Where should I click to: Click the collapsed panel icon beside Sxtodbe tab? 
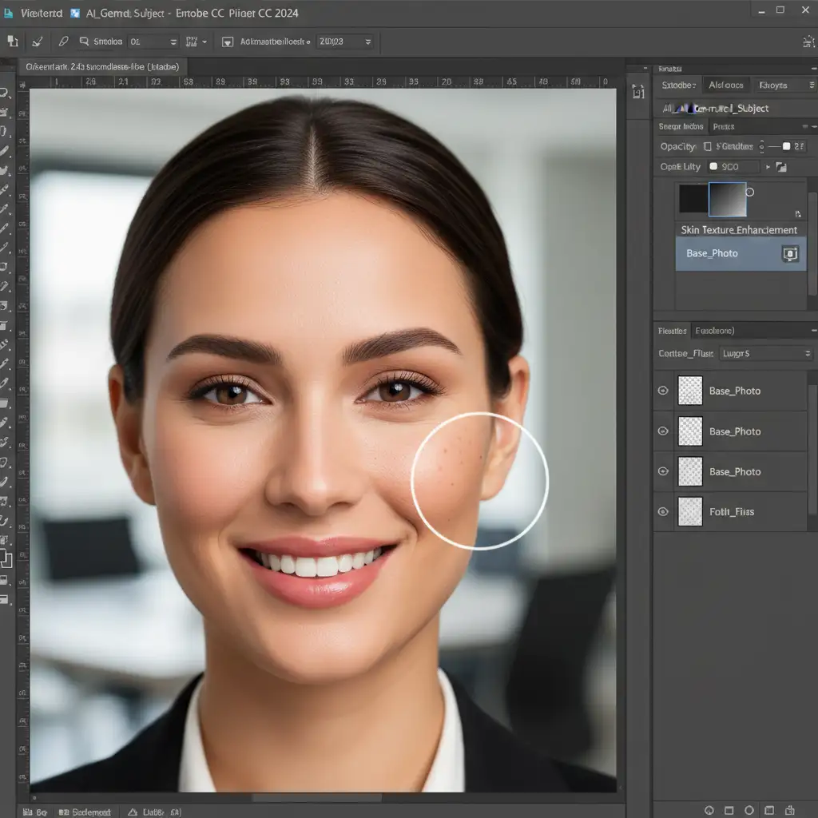[x=638, y=92]
